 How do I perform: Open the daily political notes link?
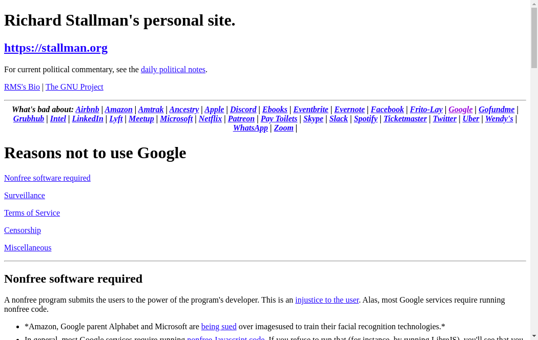[x=173, y=70]
